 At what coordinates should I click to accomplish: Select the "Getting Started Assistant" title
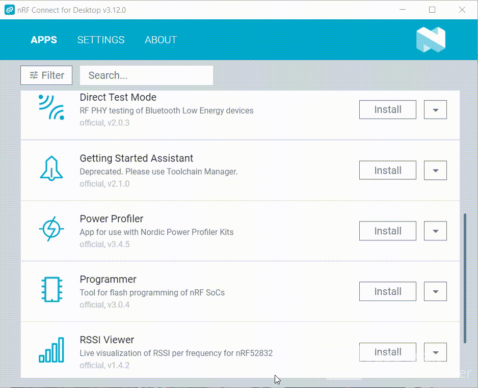[136, 158]
